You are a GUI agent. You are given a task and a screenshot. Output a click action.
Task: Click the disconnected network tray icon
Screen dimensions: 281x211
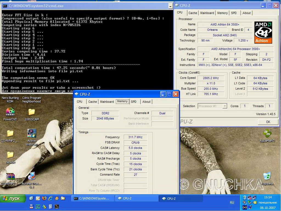pyautogui.click(x=249, y=197)
